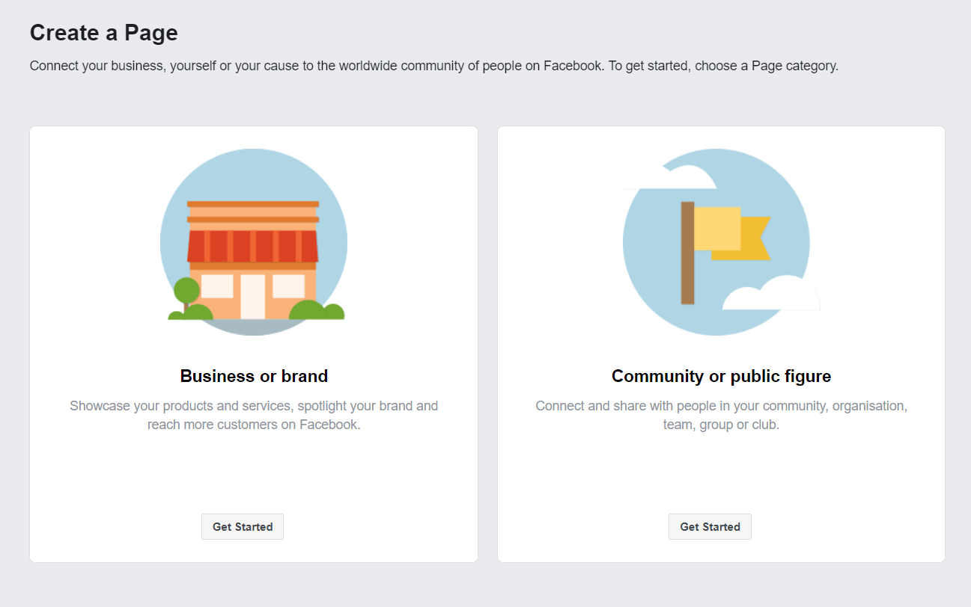Viewport: 971px width, 607px height.
Task: Click Get Started under Business or brand
Action: [242, 526]
